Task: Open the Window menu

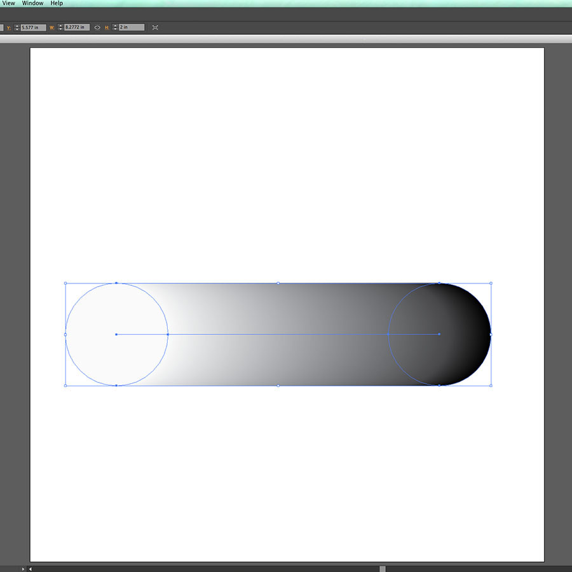Action: pos(32,3)
